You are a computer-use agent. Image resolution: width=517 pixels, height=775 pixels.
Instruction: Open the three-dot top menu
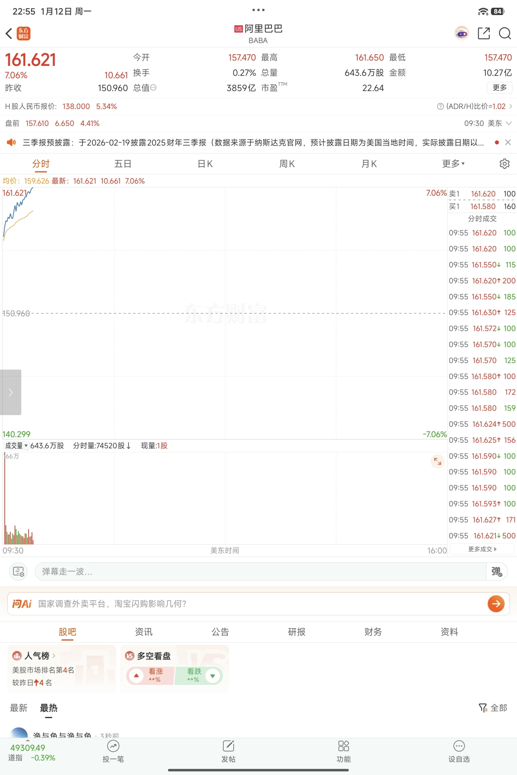tap(258, 10)
